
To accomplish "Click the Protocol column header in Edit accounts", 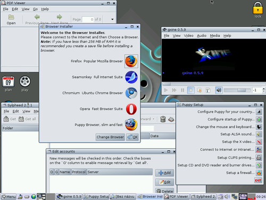I will tap(79, 172).
